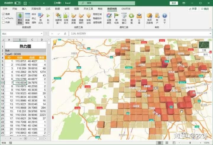Open the 文件 File tab

point(5,9)
